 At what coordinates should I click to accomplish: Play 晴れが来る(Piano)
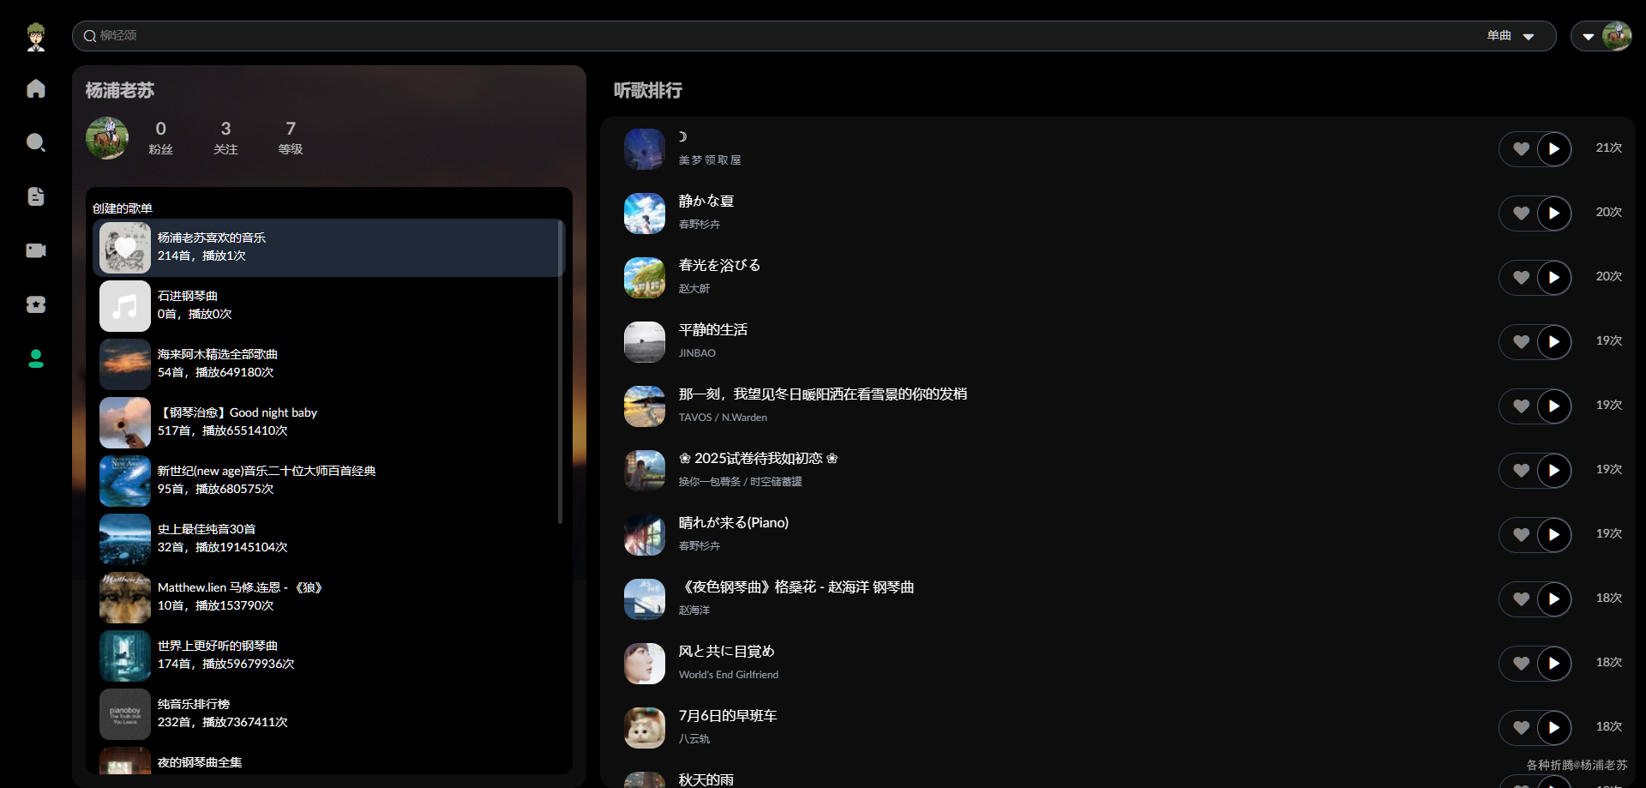1554,535
